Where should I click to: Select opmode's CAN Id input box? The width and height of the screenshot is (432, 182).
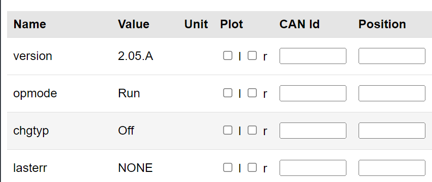click(313, 93)
